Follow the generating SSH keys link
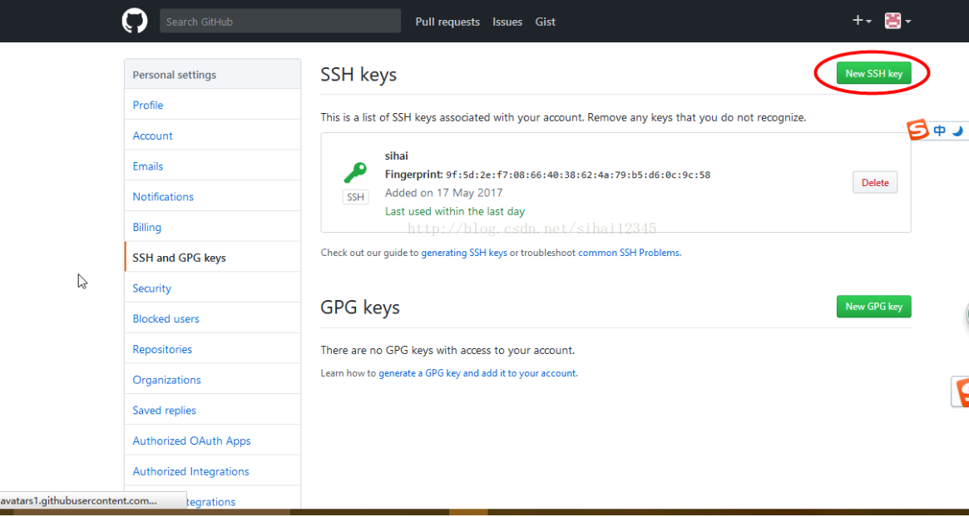969x517 pixels. (464, 253)
